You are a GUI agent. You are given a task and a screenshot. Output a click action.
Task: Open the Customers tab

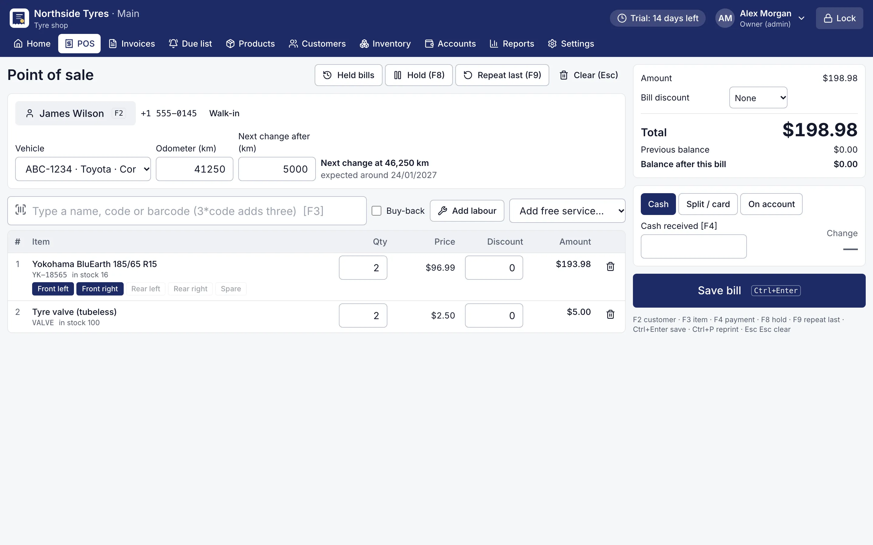pos(317,44)
